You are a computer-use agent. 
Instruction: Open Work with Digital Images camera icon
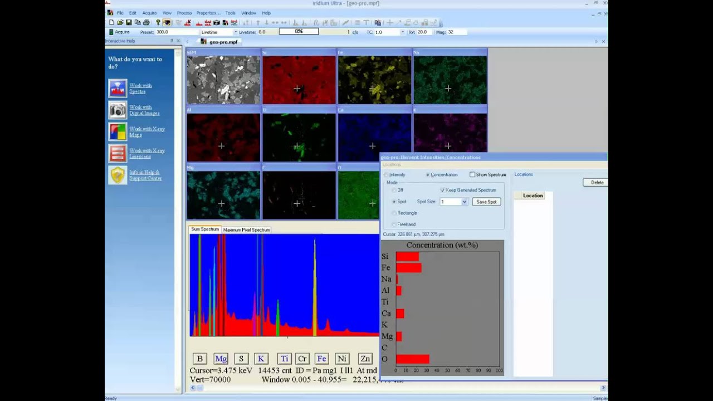(118, 110)
